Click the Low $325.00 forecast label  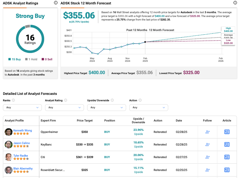pyautogui.click(x=228, y=42)
